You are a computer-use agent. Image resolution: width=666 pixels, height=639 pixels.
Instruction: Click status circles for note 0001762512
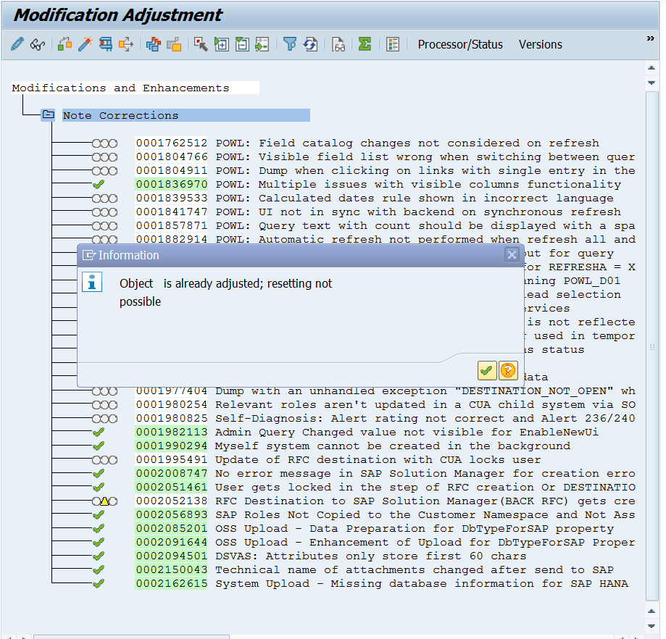point(104,143)
